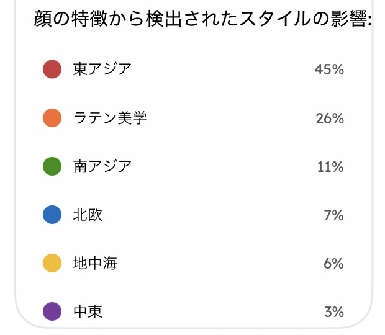The image size is (385, 335).
Task: Click the 6% value for 地中海
Action: point(333,263)
